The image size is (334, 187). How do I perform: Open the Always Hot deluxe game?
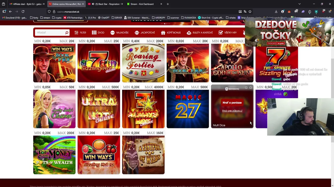143,109
